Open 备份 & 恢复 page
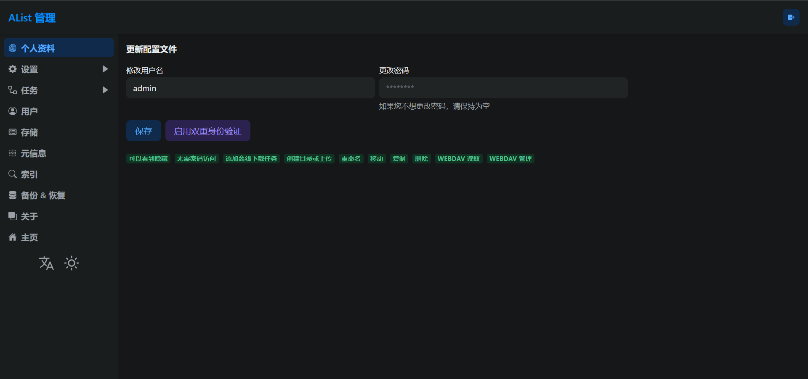Image resolution: width=808 pixels, height=379 pixels. point(59,195)
